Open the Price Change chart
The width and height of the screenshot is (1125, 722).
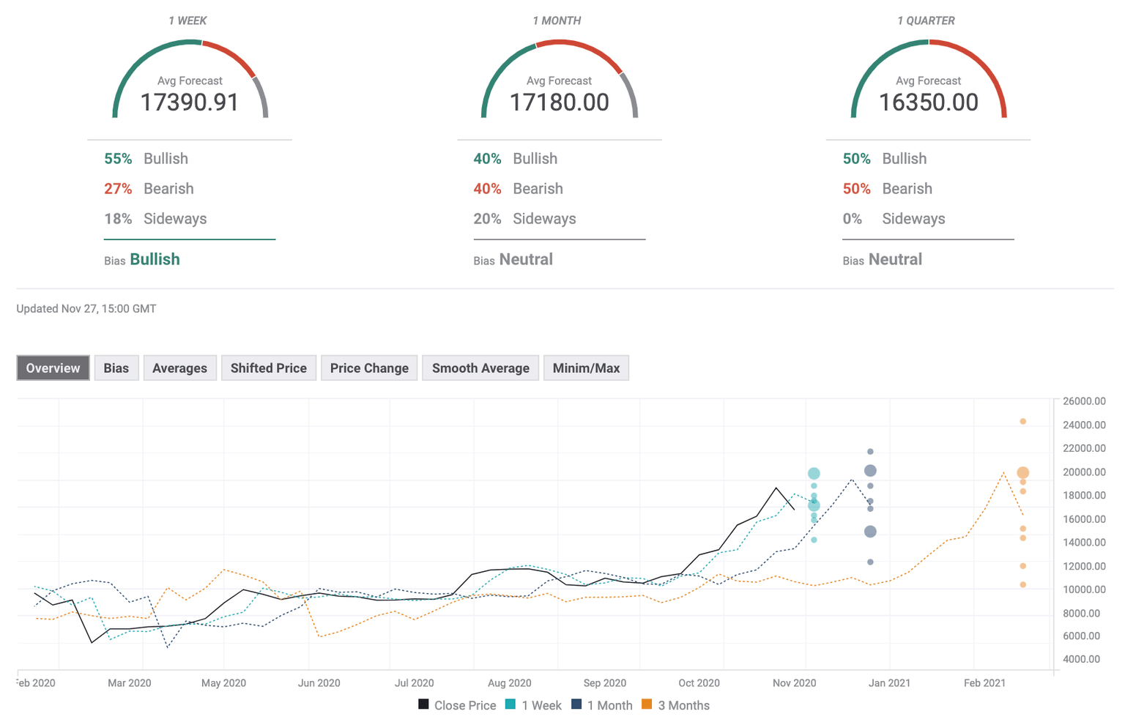click(368, 368)
